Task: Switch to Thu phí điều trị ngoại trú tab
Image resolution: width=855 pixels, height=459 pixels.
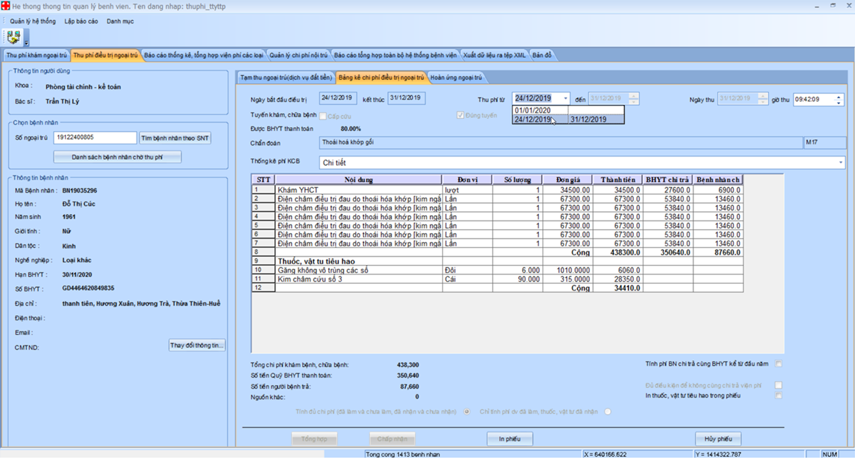Action: coord(106,55)
